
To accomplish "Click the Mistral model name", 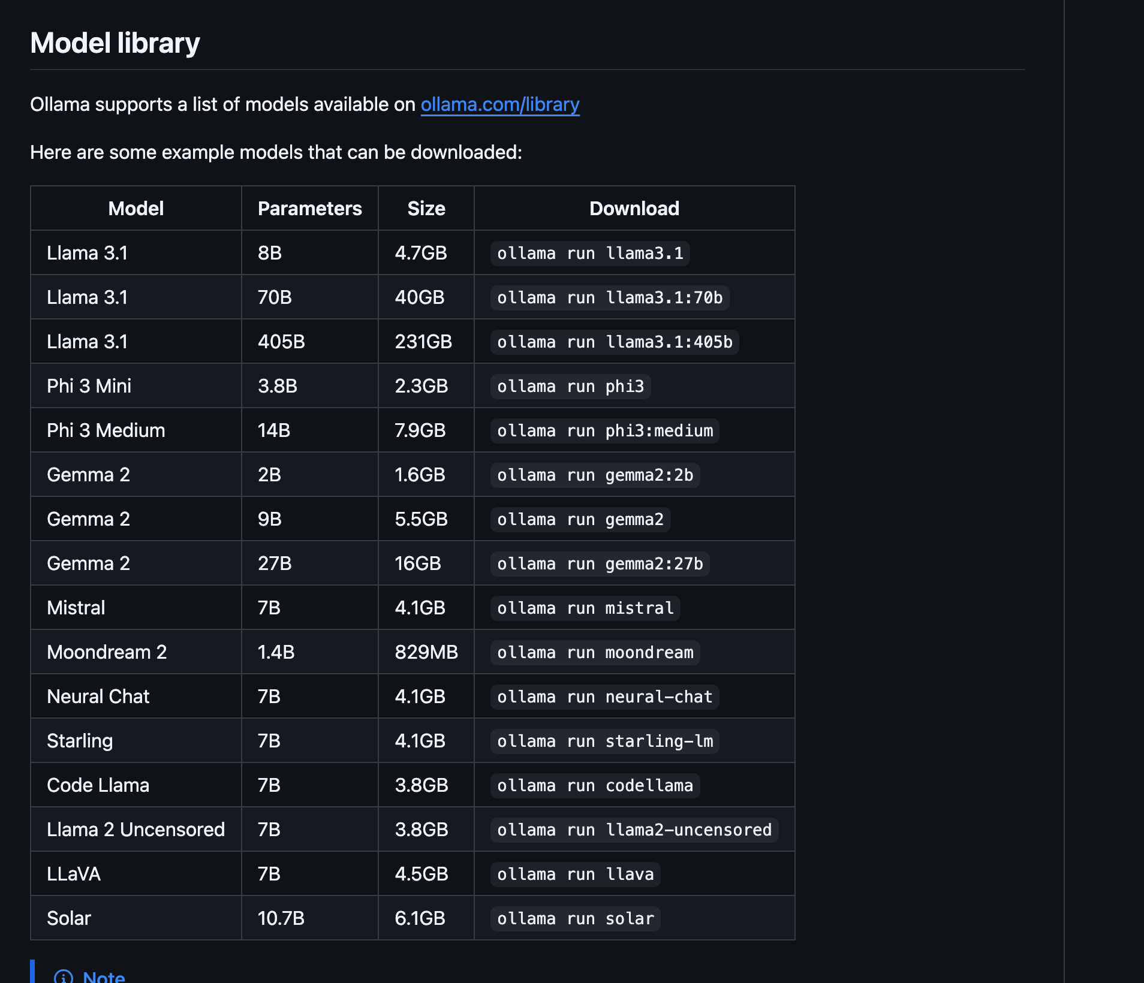I will point(76,608).
